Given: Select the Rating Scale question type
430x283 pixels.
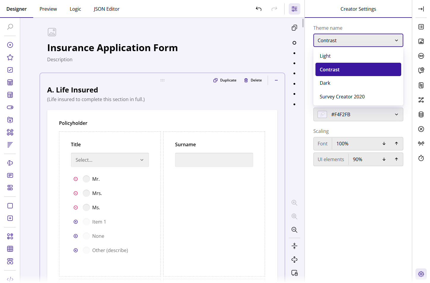Looking at the screenshot, I should tap(10, 57).
